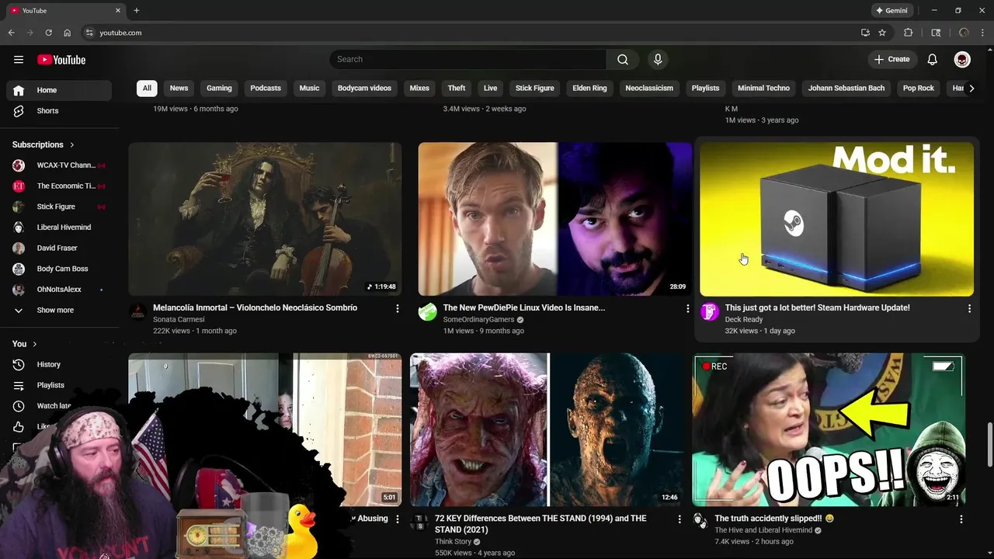Open options menu for THE STAND video
This screenshot has height=559, width=994.
[x=679, y=519]
